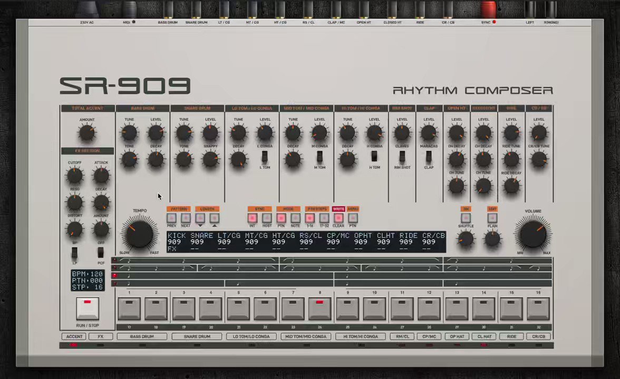
Task: Toggle step button 16
Action: tap(538, 308)
